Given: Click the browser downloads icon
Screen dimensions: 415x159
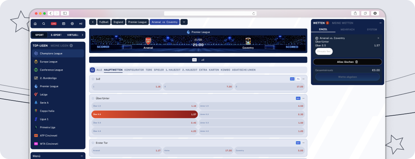Looking at the screenshot, I should coord(375,13).
